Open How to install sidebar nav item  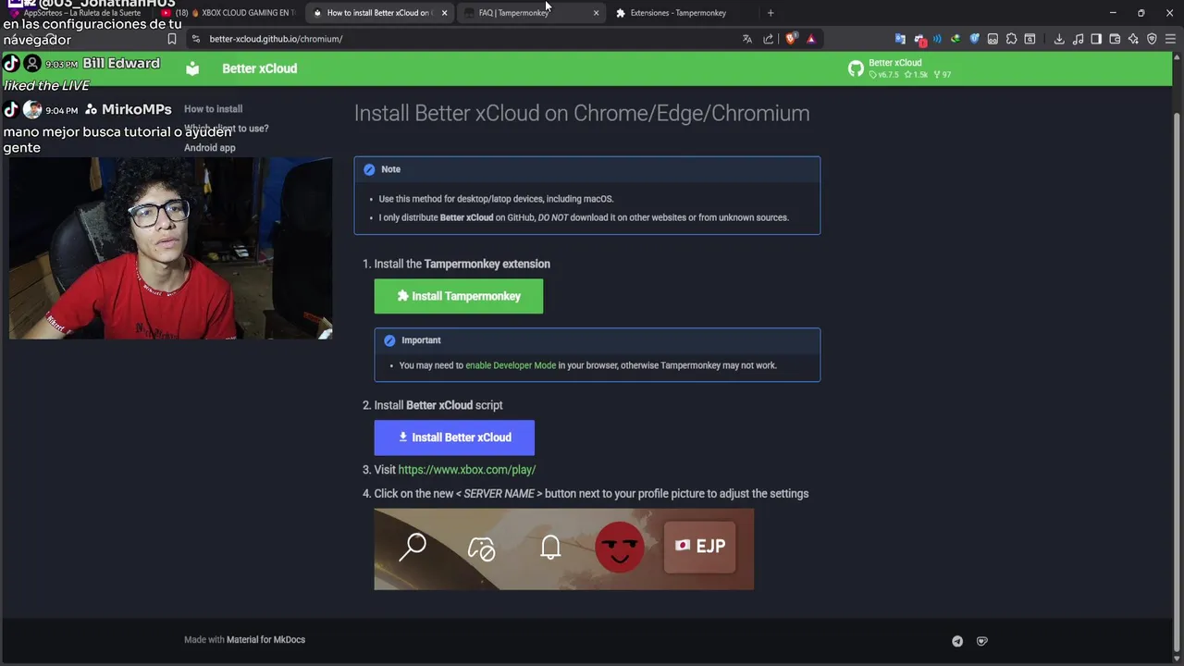point(214,109)
